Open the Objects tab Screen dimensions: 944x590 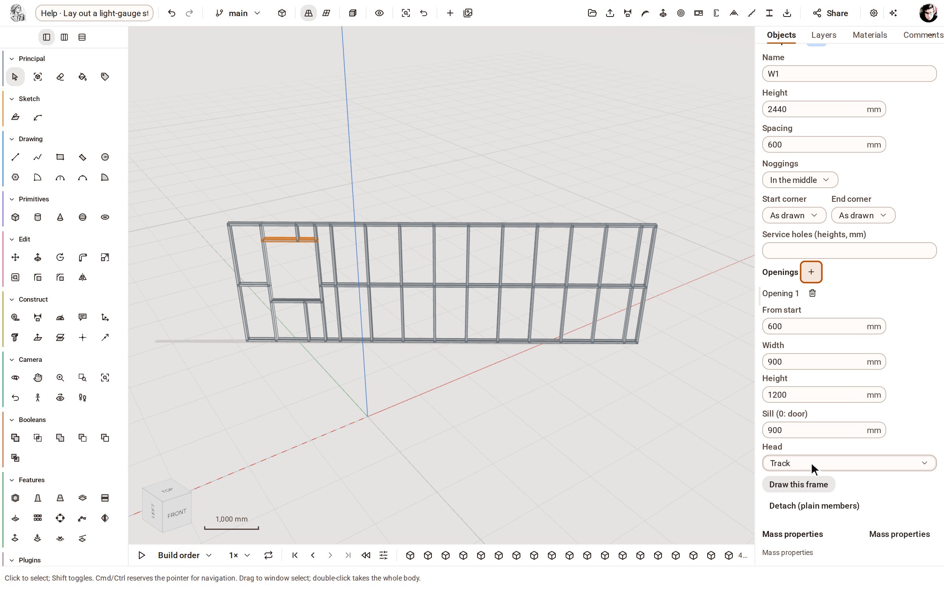[781, 35]
